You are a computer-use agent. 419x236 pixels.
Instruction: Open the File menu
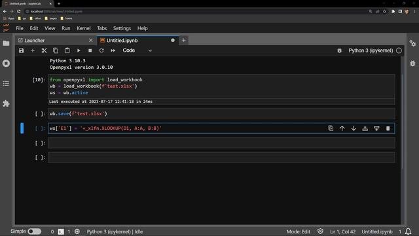pyautogui.click(x=20, y=28)
